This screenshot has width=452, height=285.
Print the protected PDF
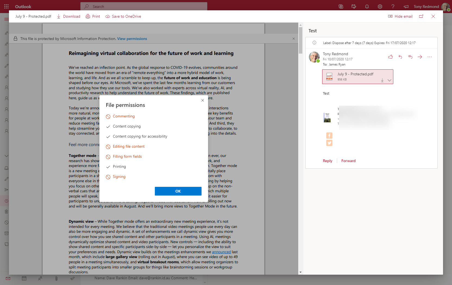click(93, 16)
